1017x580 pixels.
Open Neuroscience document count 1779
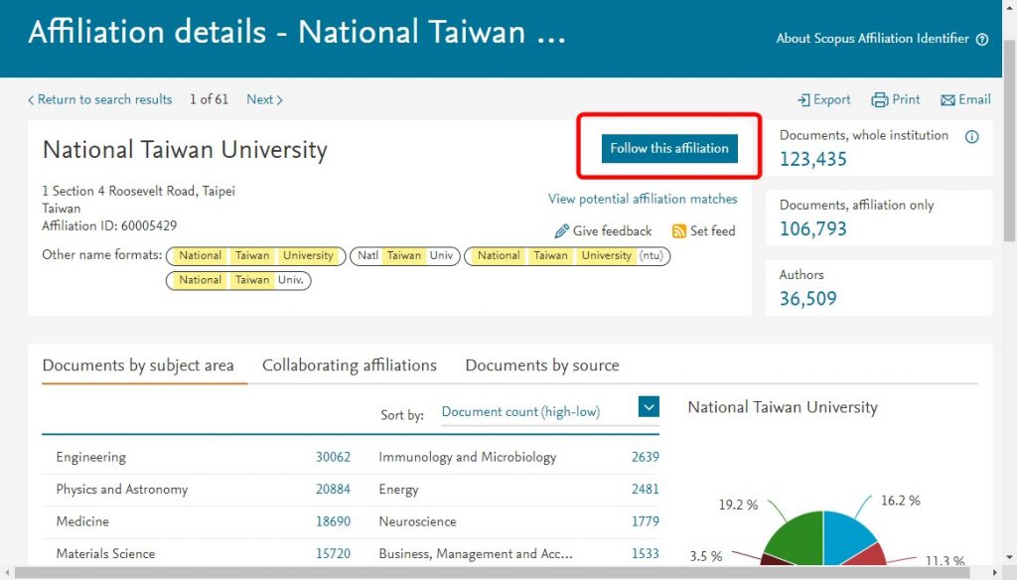646,521
